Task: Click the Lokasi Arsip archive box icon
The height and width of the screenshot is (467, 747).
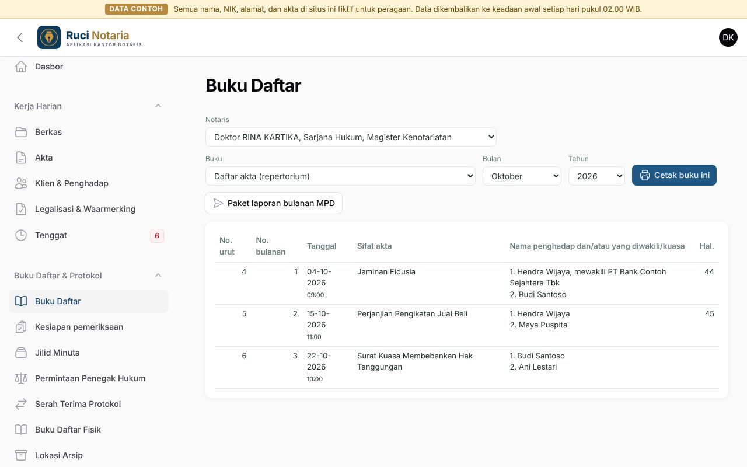Action: 21,455
